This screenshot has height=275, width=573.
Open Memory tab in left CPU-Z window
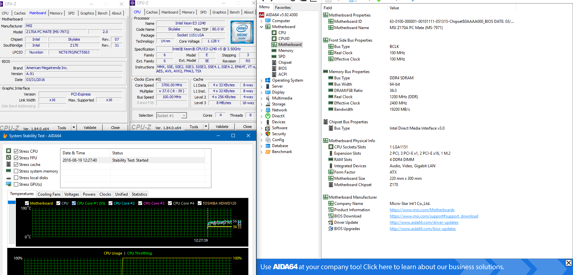coord(56,13)
